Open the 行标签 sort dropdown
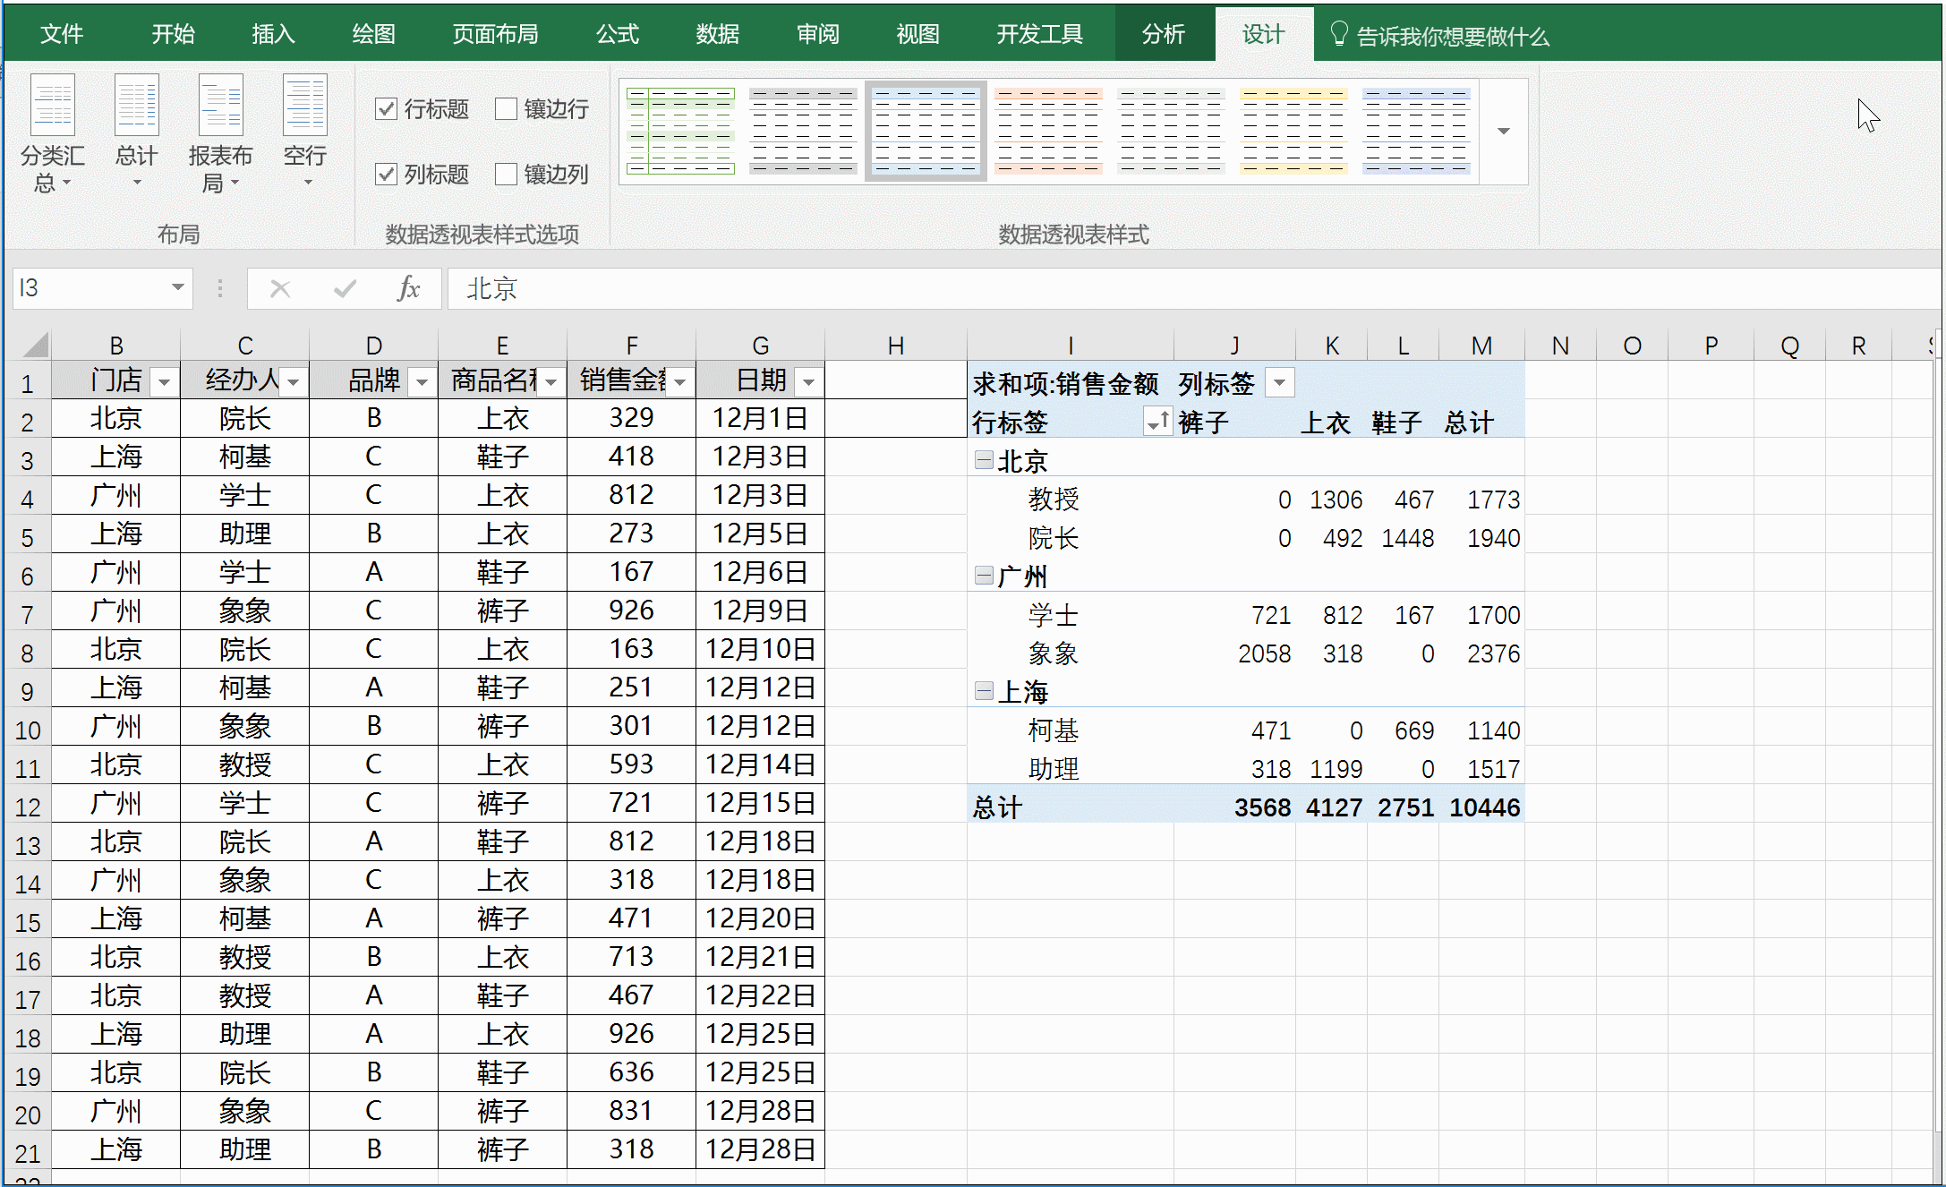This screenshot has height=1187, width=1946. click(1157, 421)
